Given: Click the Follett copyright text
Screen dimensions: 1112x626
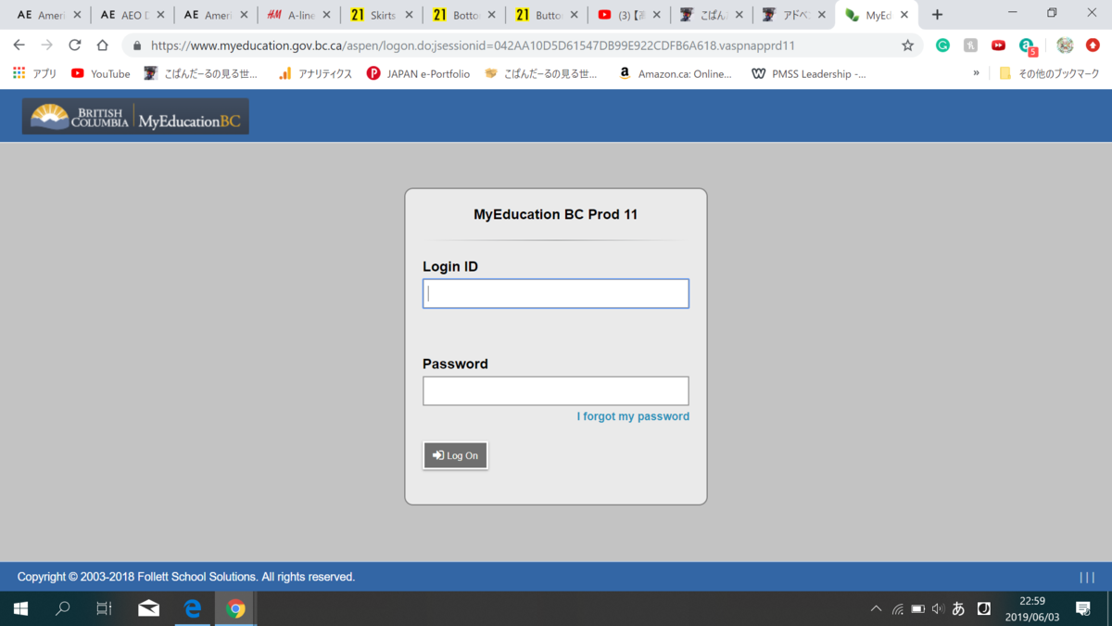Looking at the screenshot, I should [x=186, y=577].
